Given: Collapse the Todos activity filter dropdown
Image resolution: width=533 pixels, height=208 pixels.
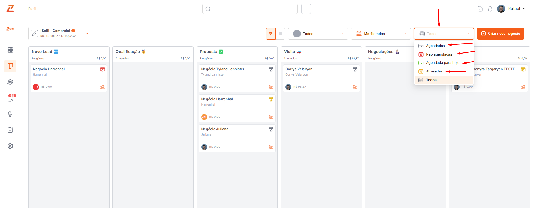Looking at the screenshot, I should (x=444, y=34).
